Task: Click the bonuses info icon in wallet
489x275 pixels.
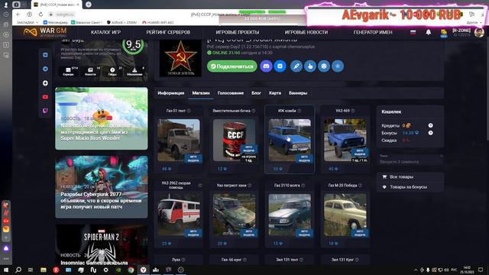Action: (430, 133)
